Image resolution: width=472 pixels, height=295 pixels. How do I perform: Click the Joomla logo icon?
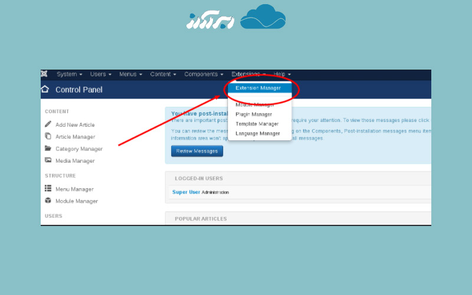point(44,74)
